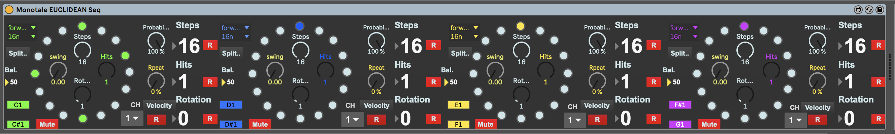This screenshot has height=134, width=895.
Task: Select the Velocity tab in fourth sequencer
Action: click(817, 108)
